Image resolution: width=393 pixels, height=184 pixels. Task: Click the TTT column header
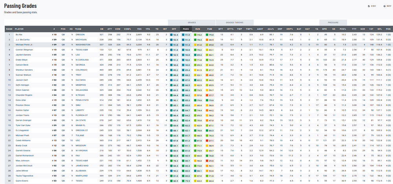(x=354, y=29)
